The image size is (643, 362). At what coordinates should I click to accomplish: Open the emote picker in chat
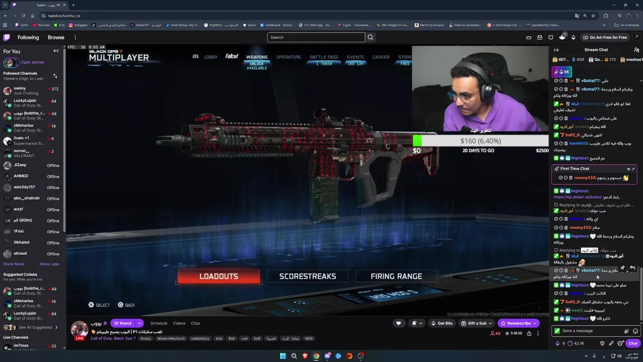pyautogui.click(x=635, y=331)
